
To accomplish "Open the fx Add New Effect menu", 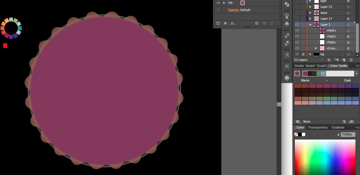I will coord(232,23).
